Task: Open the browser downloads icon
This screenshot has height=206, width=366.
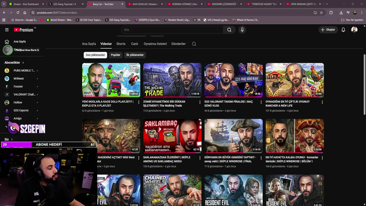Action: point(341,13)
